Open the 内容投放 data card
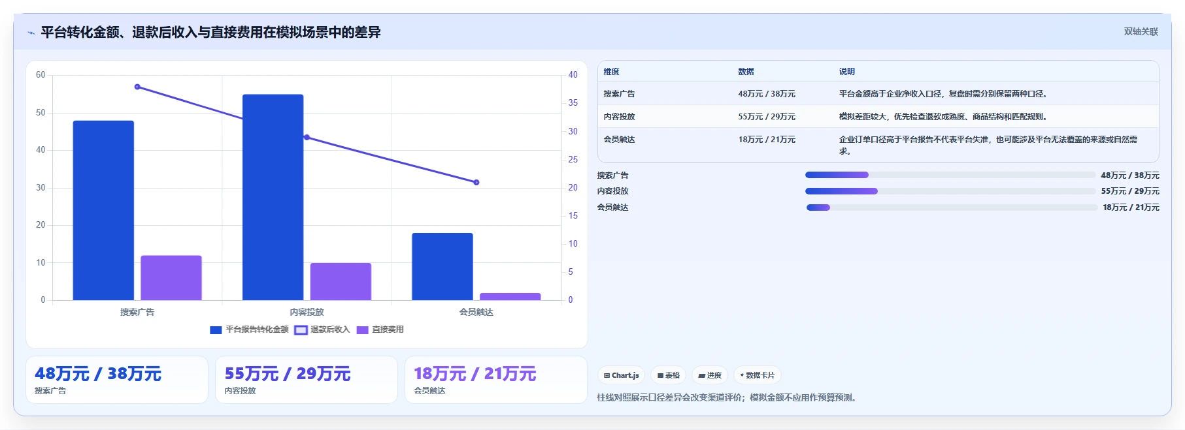 tap(307, 380)
